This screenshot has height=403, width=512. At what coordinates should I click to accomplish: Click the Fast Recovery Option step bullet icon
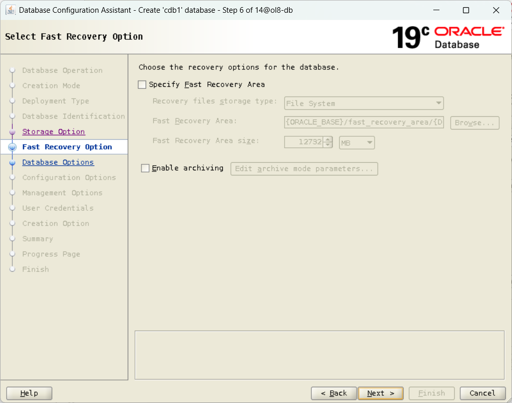[12, 147]
